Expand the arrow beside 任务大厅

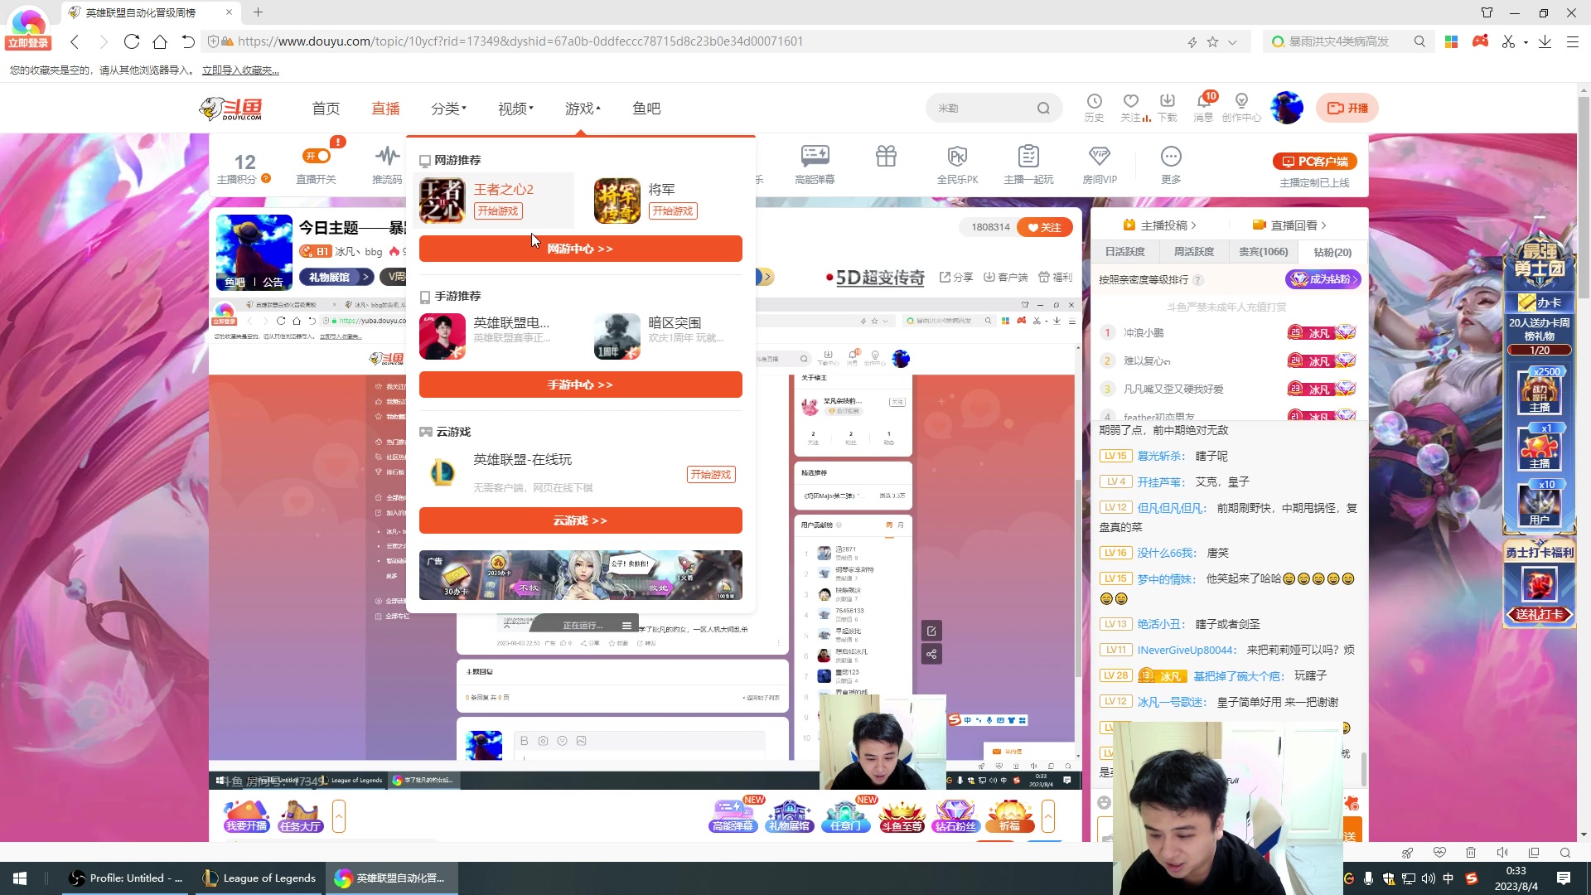(338, 816)
